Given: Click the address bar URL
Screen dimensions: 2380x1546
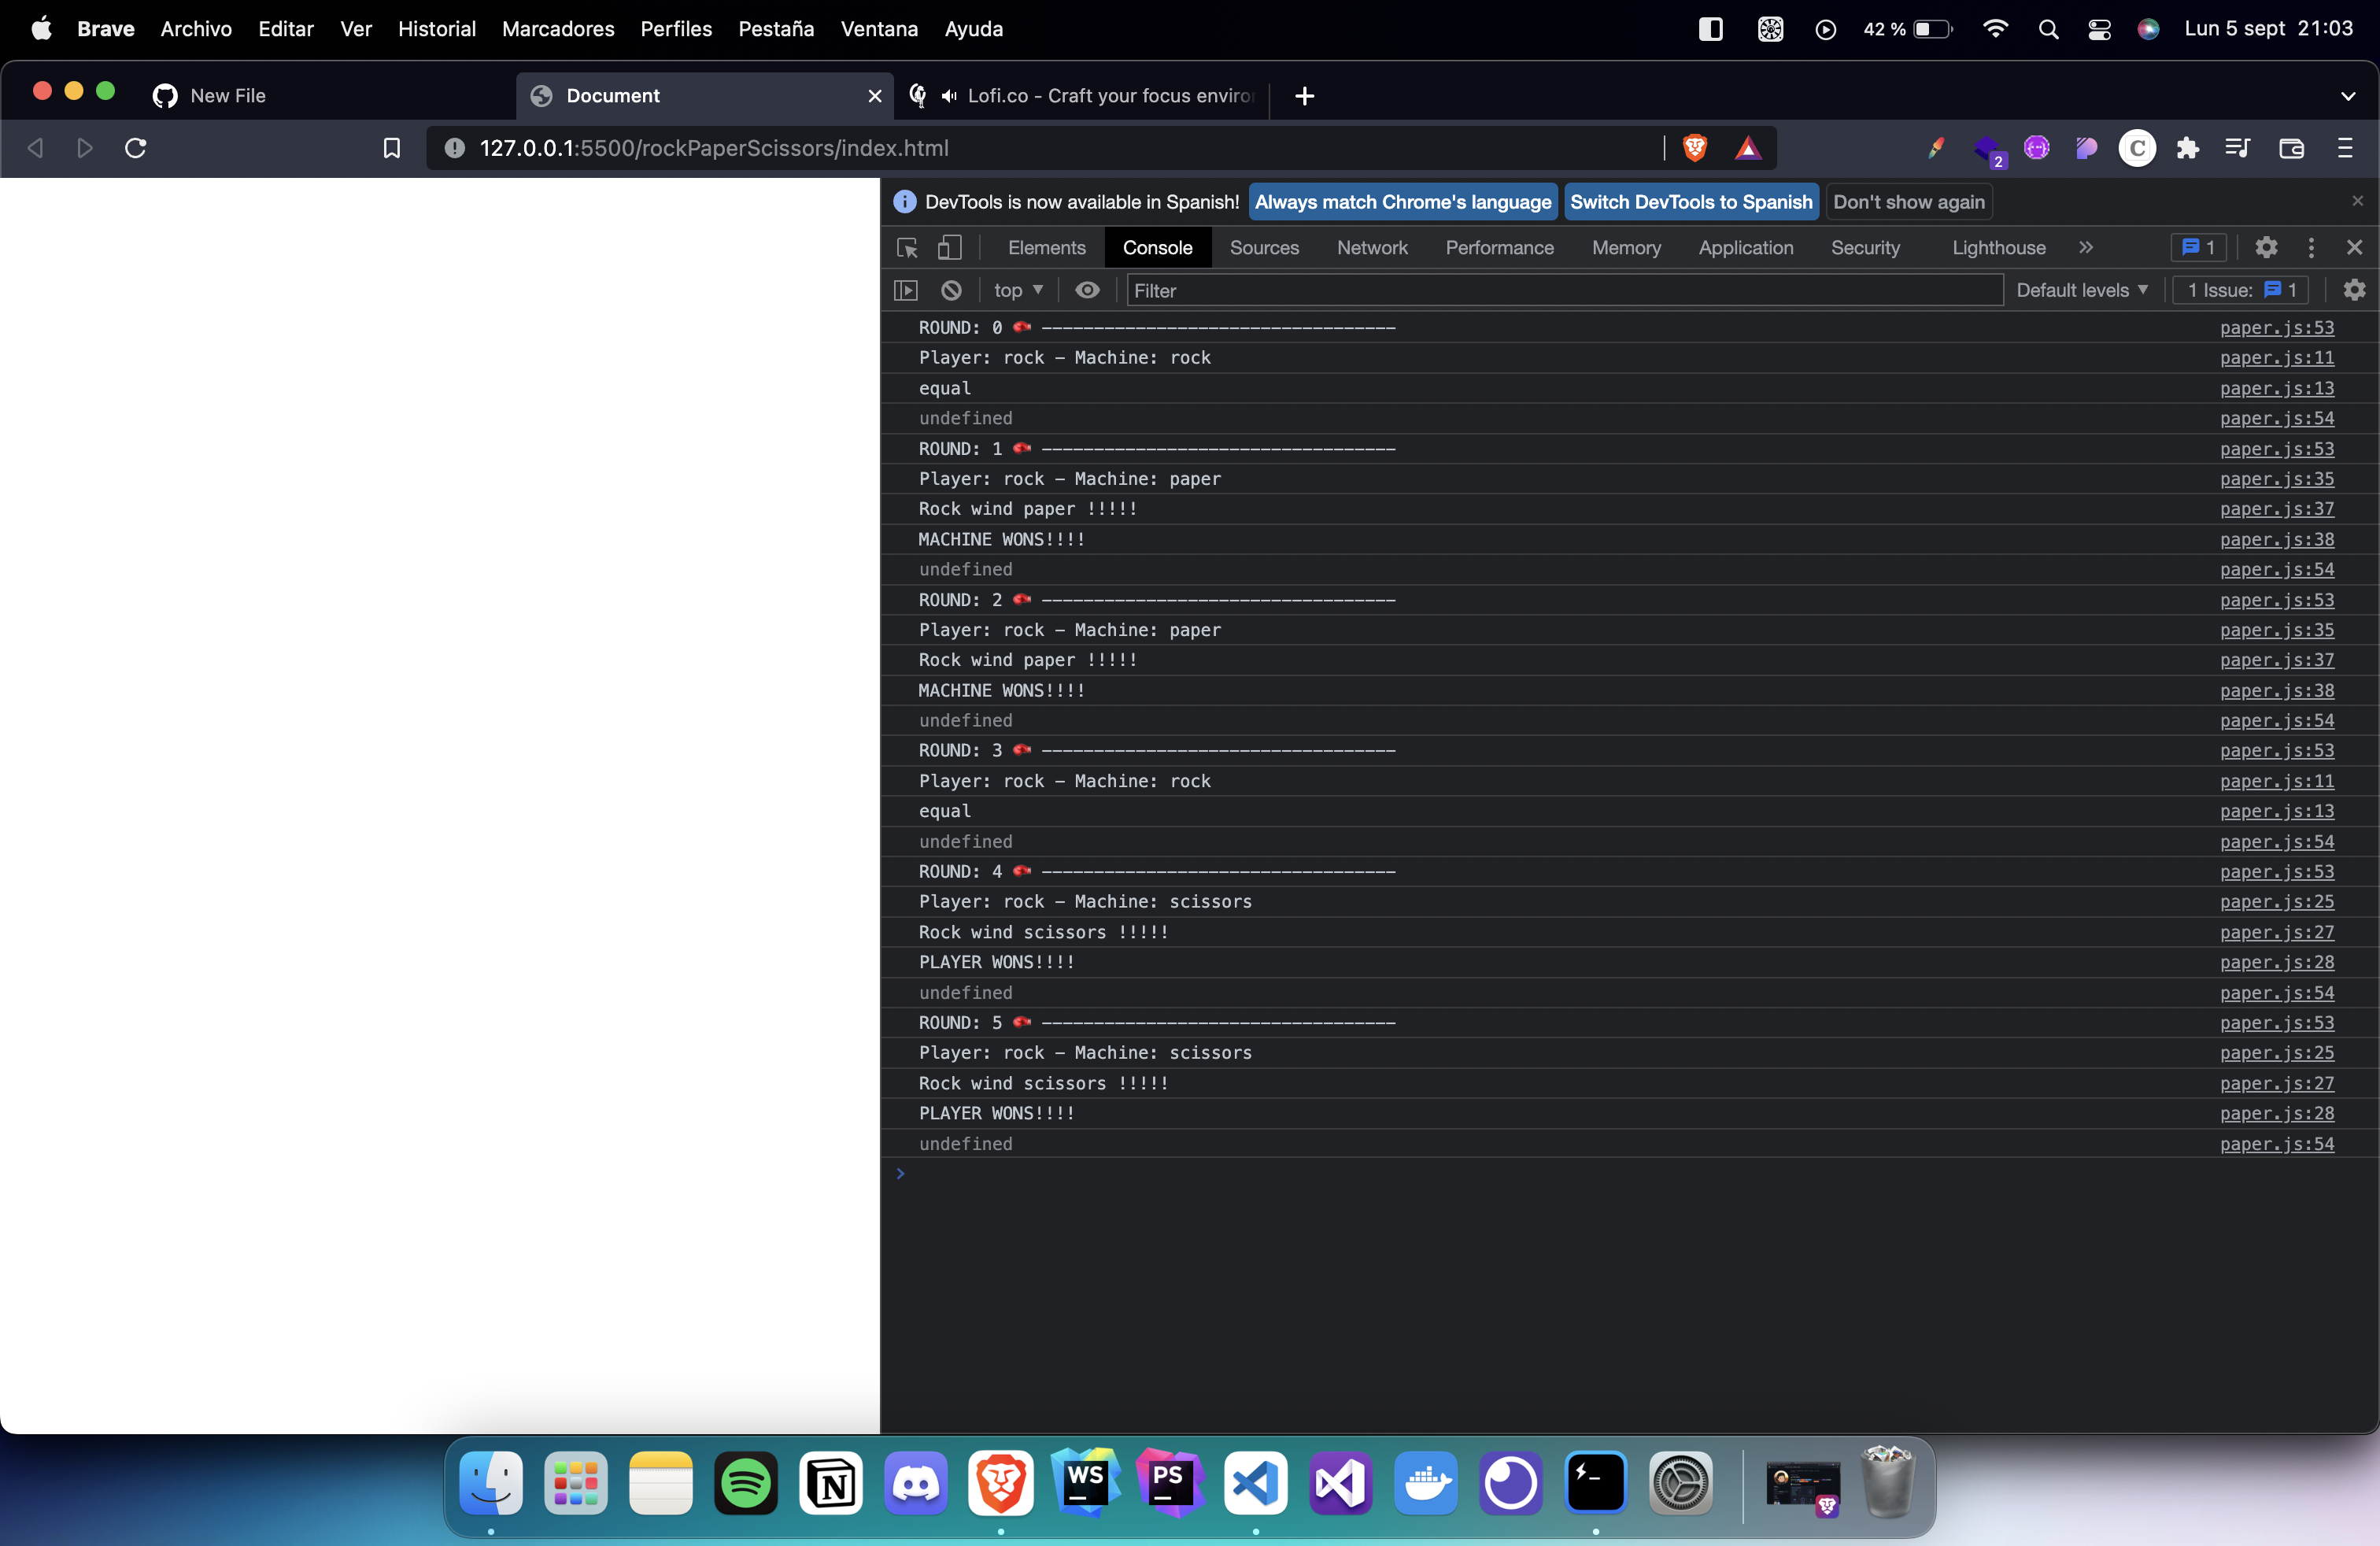Looking at the screenshot, I should 714,149.
